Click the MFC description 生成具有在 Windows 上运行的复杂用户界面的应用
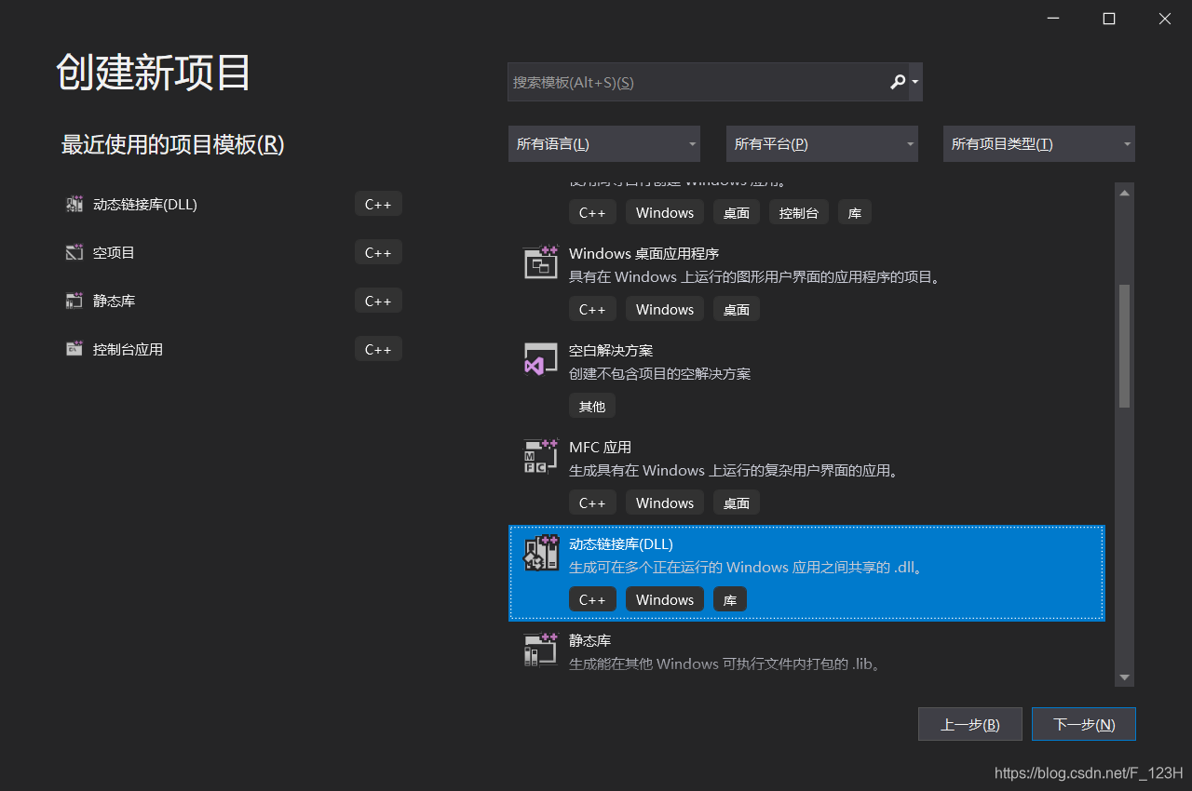Viewport: 1192px width, 791px height. coord(736,470)
